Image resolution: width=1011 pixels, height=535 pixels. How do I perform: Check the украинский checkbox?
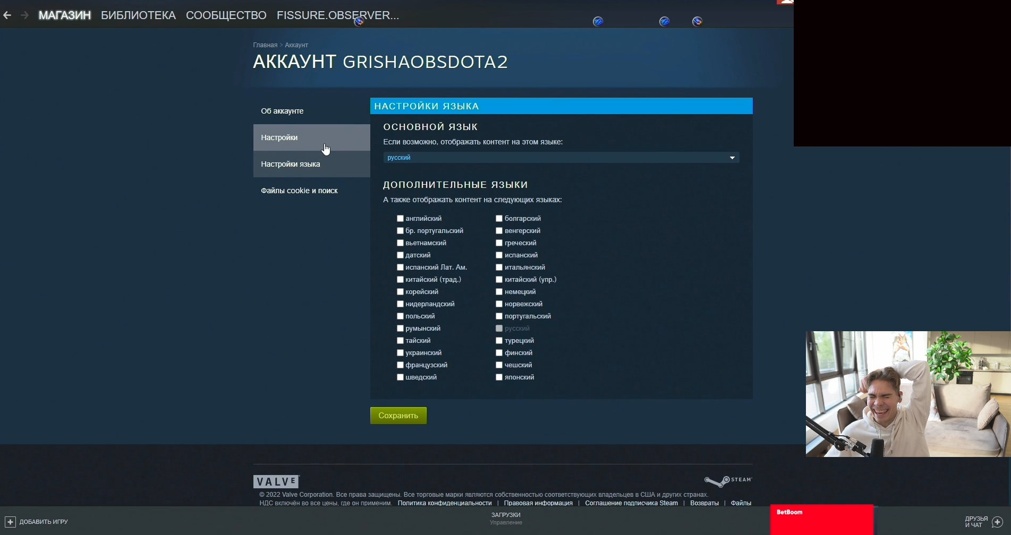coord(400,353)
